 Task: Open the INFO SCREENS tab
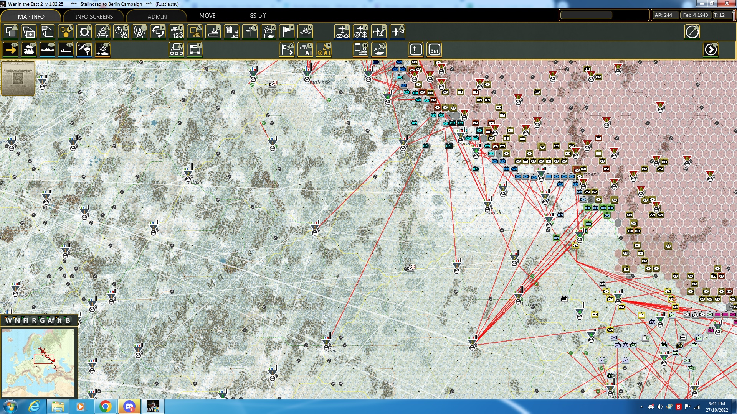[94, 16]
